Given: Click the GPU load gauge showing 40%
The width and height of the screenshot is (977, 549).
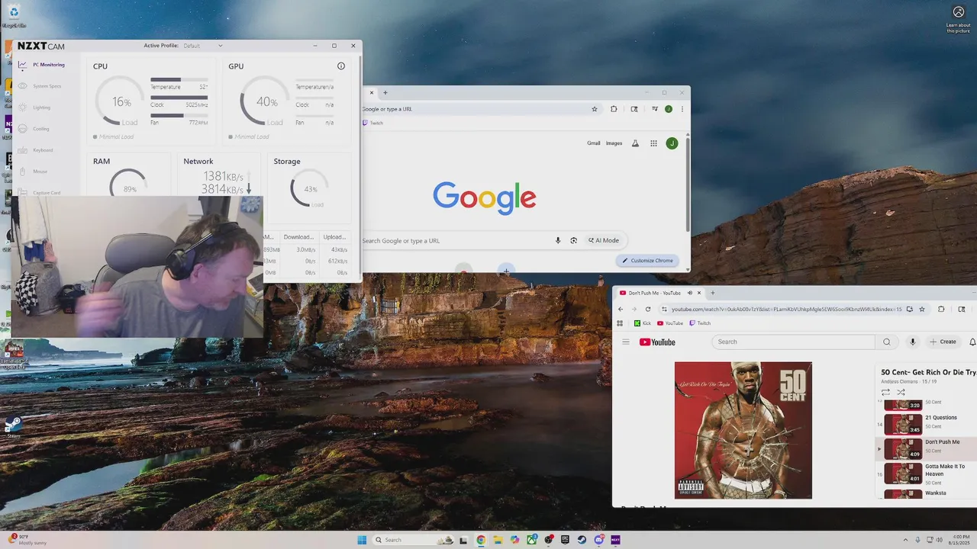Looking at the screenshot, I should (x=266, y=101).
